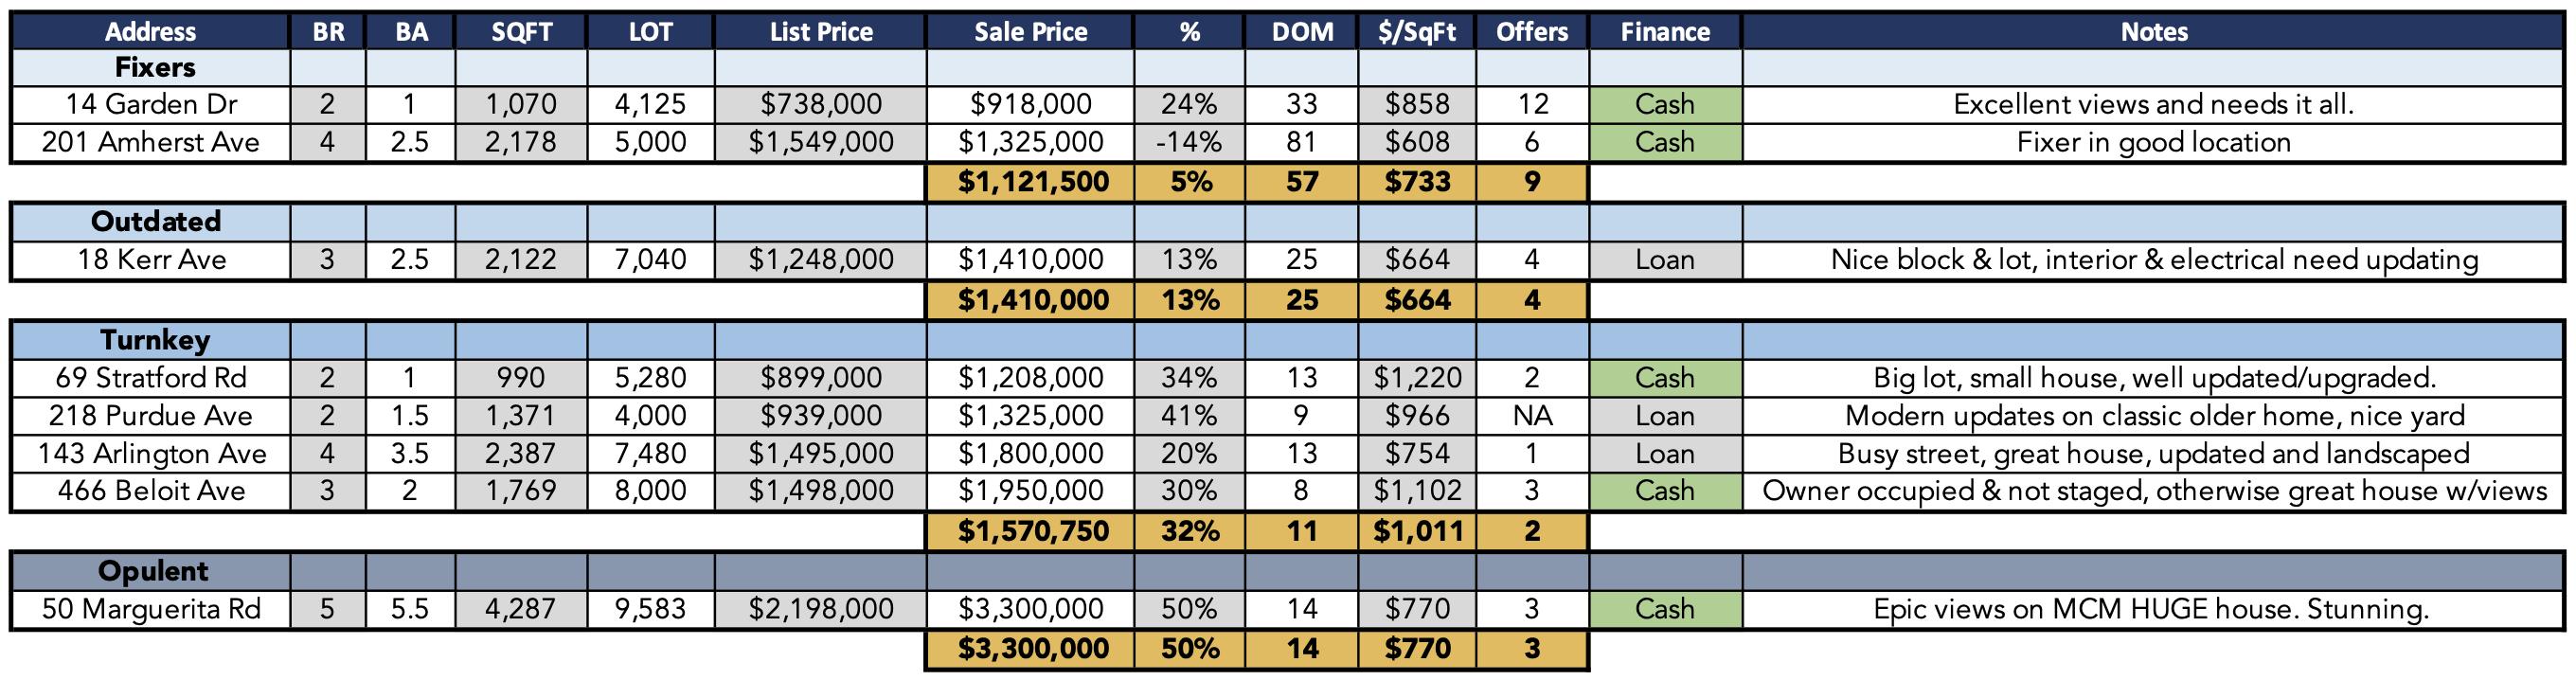Click the $1,549,000 list price for Amherst
The width and height of the screenshot is (2576, 680).
[x=820, y=143]
